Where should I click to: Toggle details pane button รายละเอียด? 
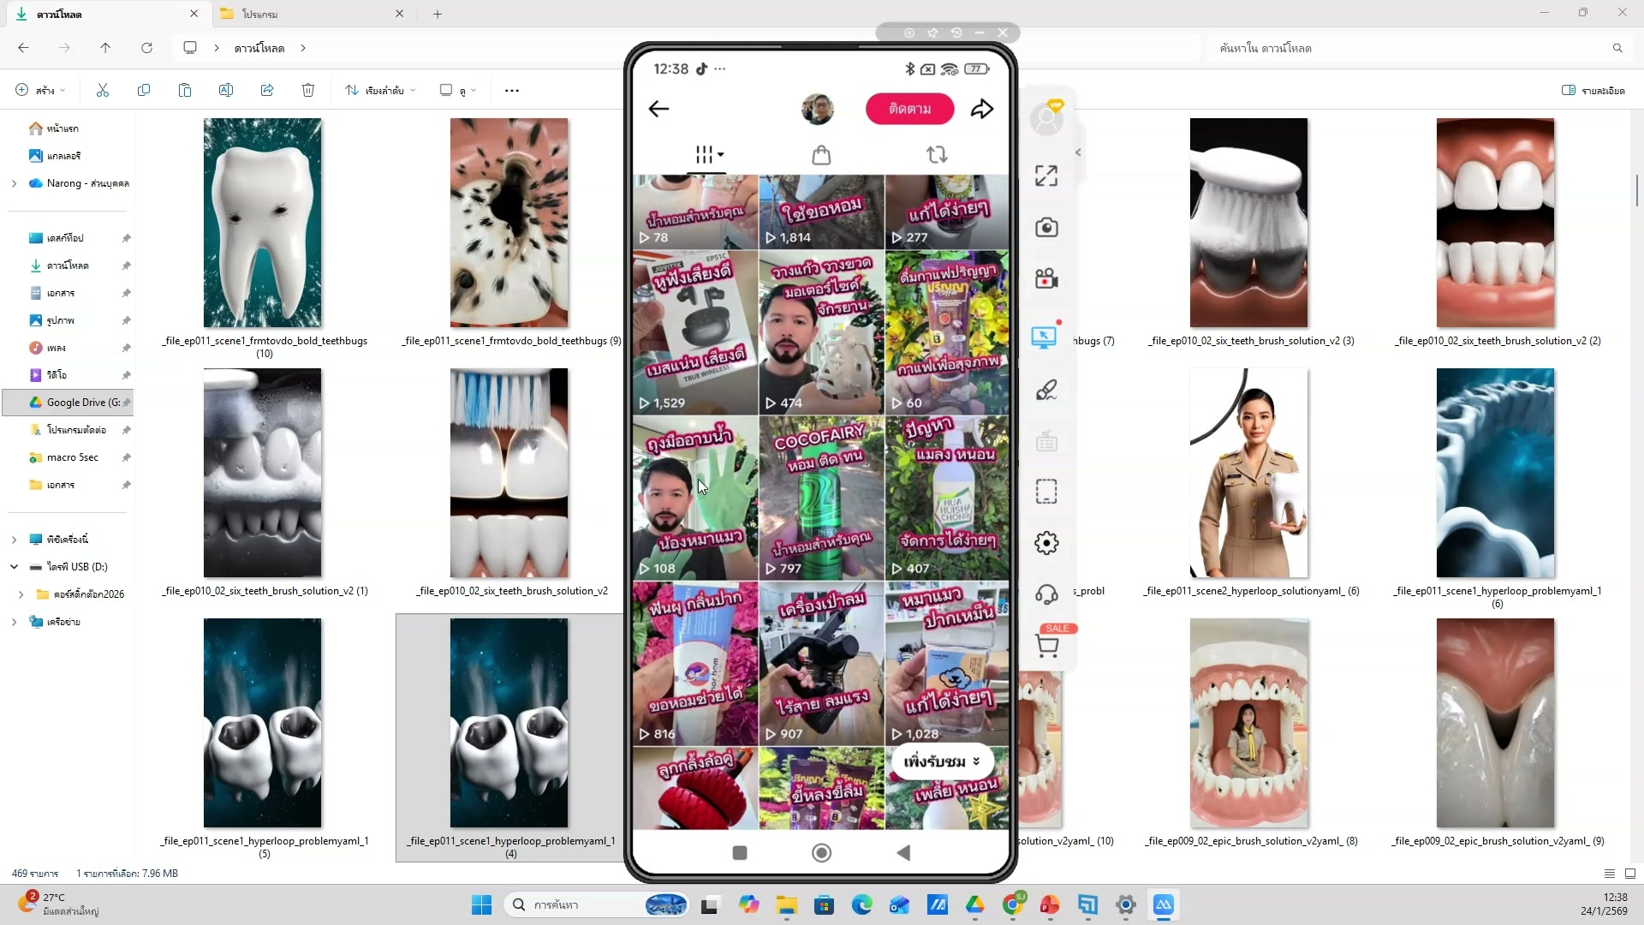click(x=1593, y=91)
